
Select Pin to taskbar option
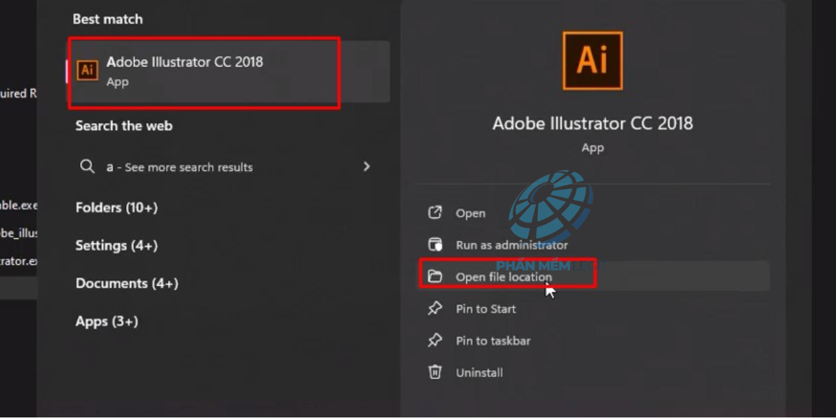coord(493,341)
